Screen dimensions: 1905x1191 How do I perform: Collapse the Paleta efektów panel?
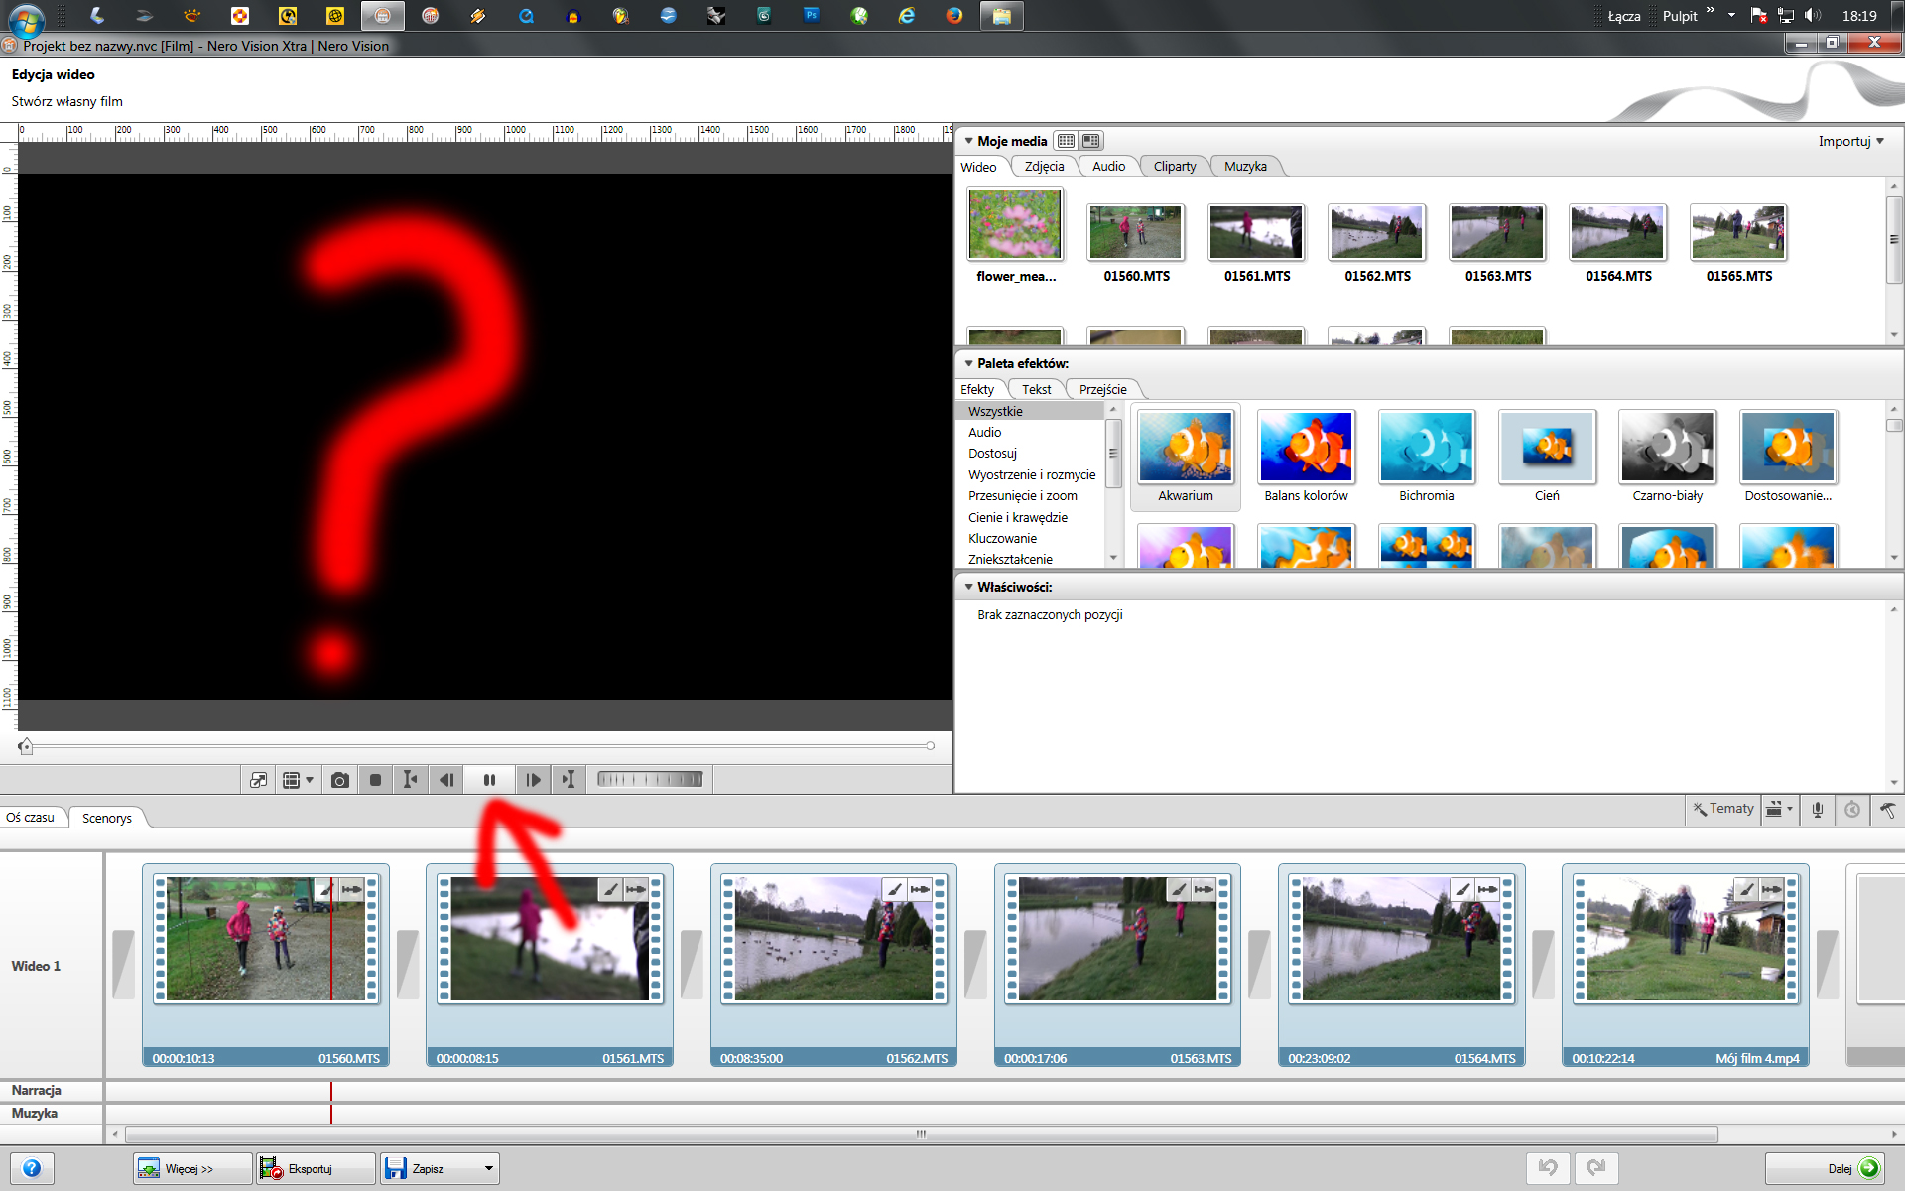968,364
